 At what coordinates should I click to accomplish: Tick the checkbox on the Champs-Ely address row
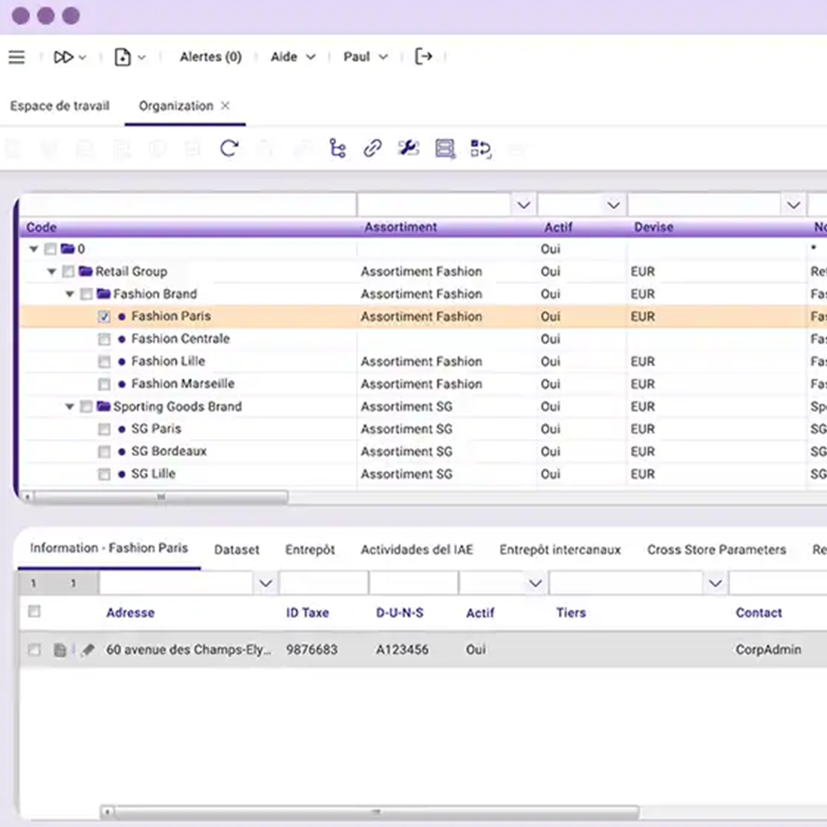[x=35, y=650]
